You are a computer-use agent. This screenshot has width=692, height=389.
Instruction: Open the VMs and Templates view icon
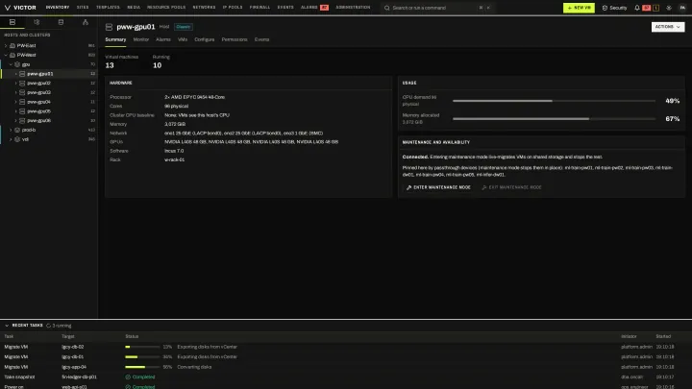(37, 22)
